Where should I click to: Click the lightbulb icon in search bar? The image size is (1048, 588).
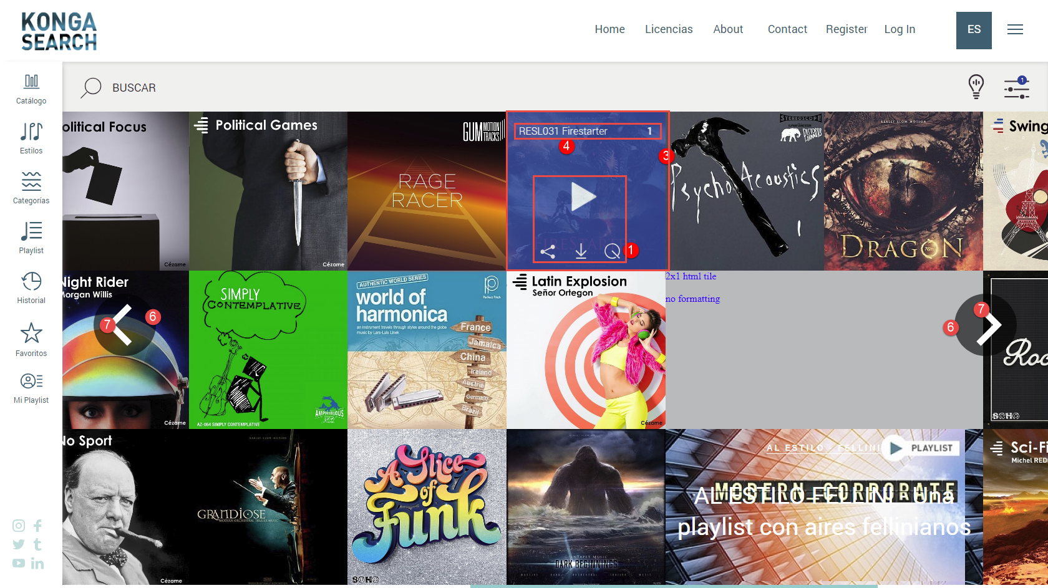pyautogui.click(x=976, y=87)
